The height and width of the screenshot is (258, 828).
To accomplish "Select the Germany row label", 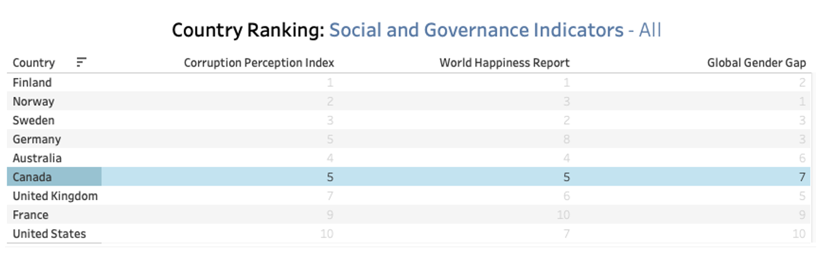I will pyautogui.click(x=37, y=140).
